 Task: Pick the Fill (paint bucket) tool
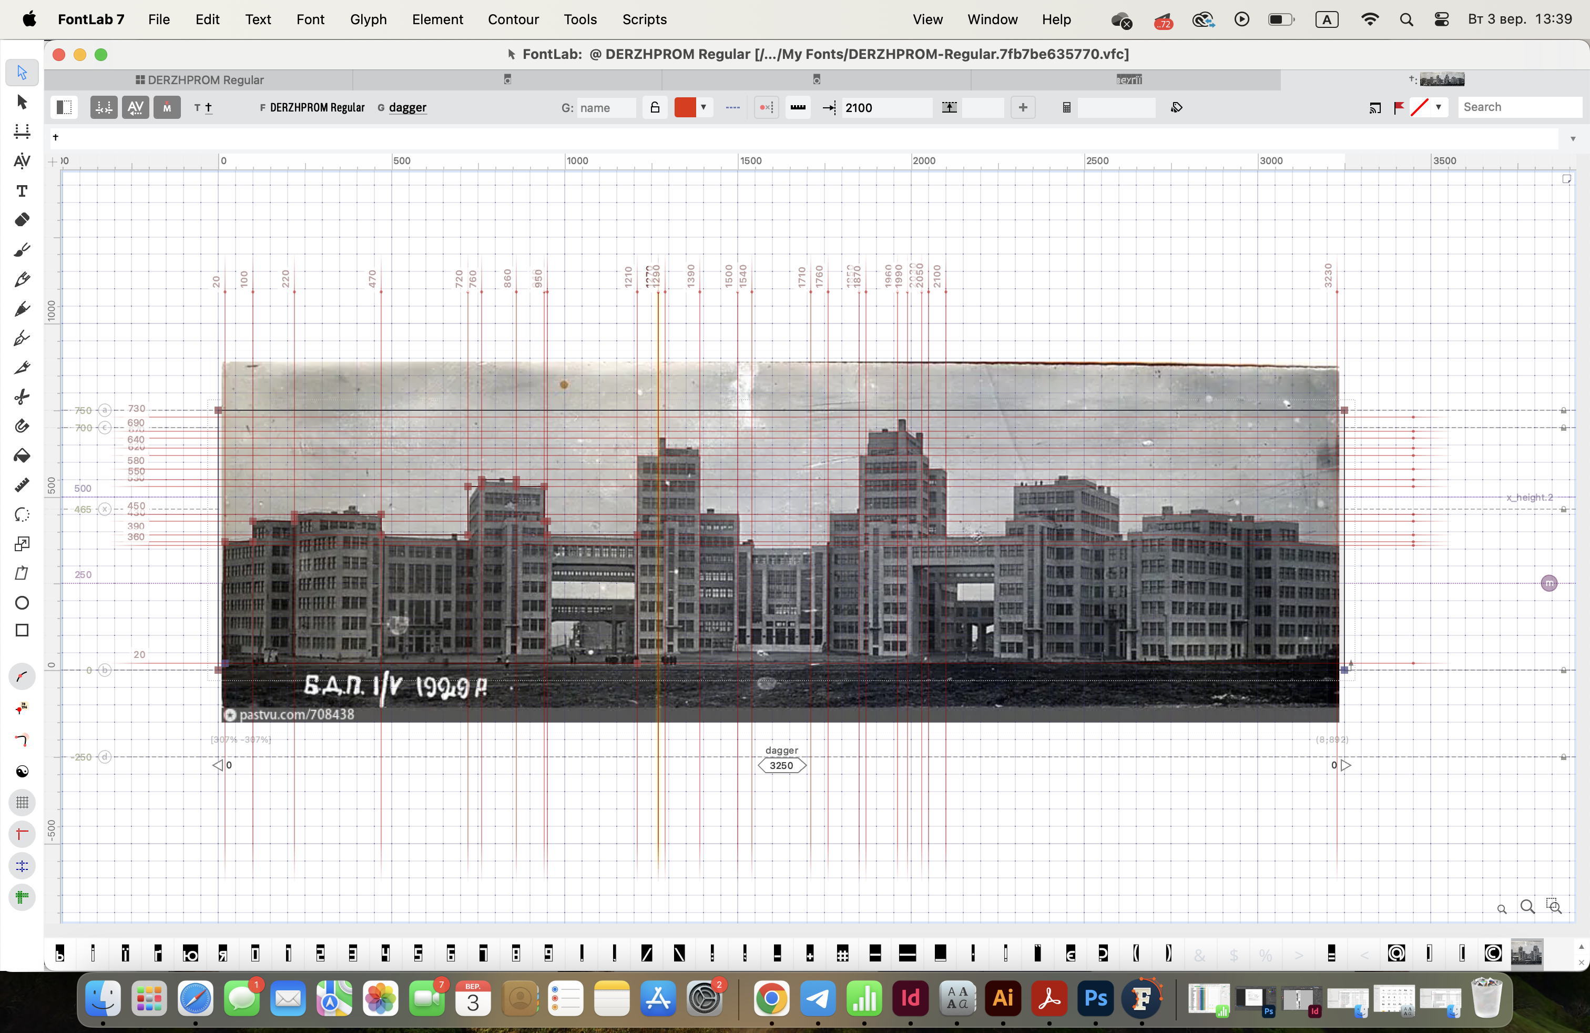click(22, 455)
